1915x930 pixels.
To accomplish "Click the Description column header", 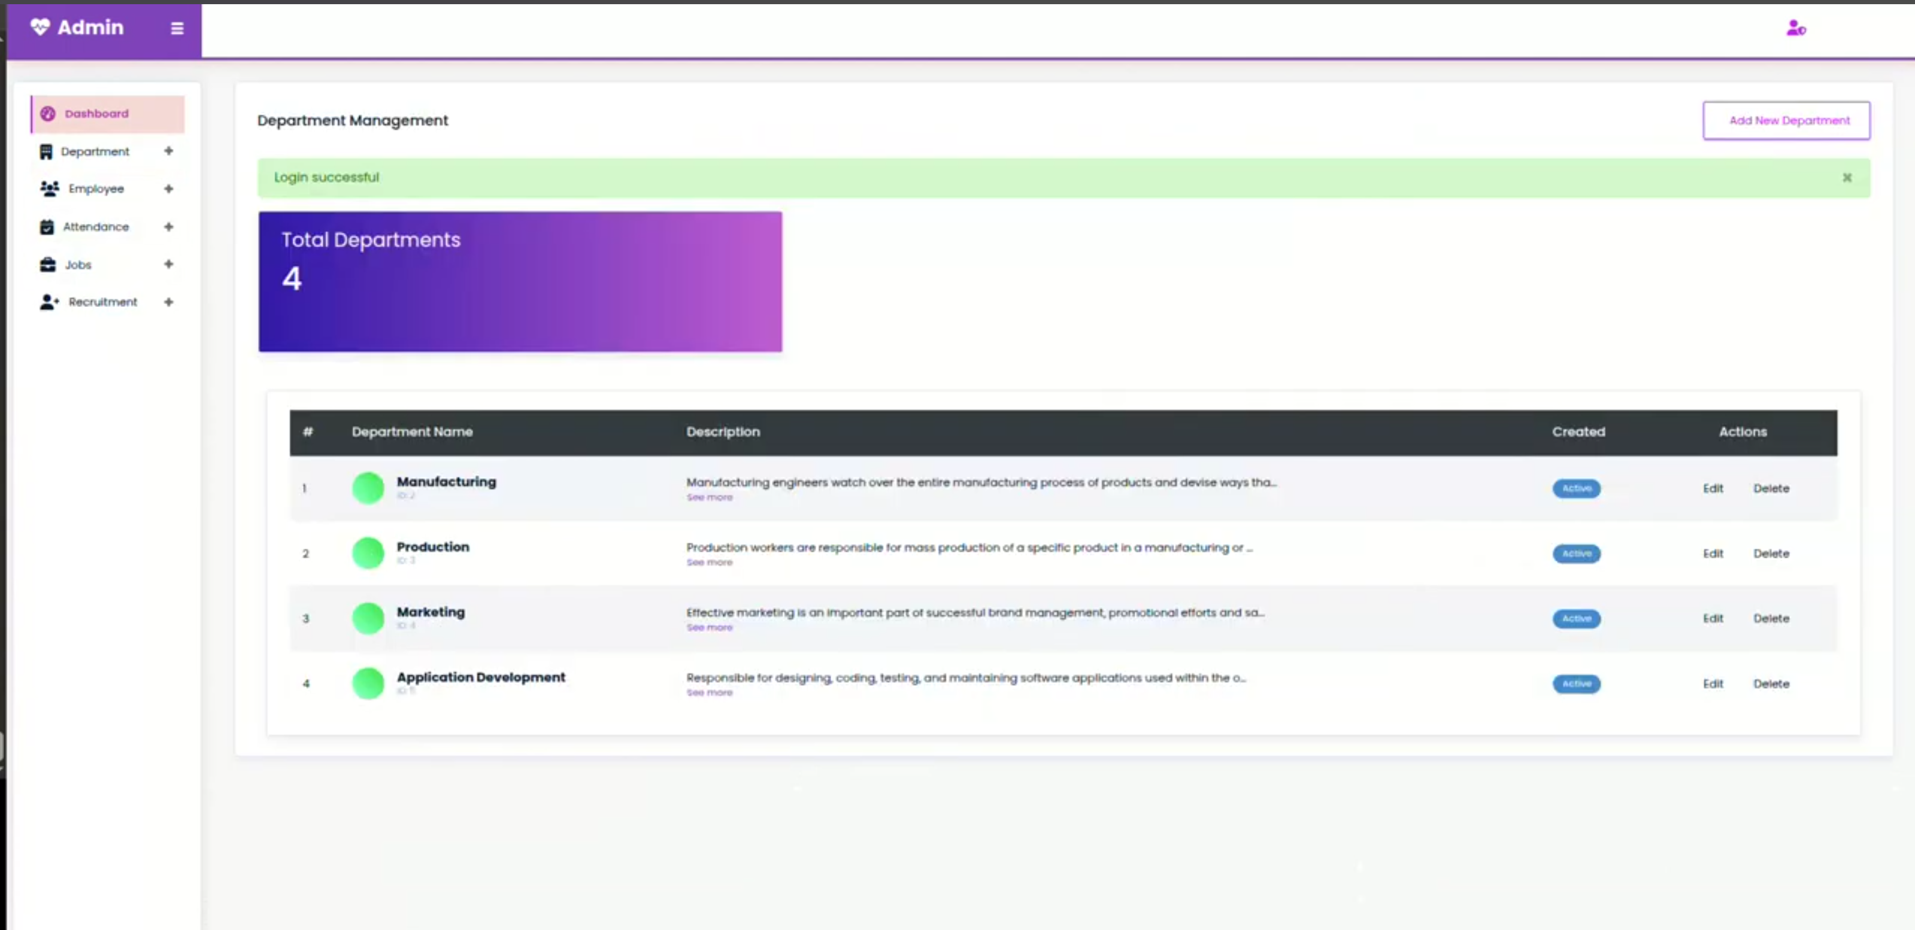I will pos(723,431).
